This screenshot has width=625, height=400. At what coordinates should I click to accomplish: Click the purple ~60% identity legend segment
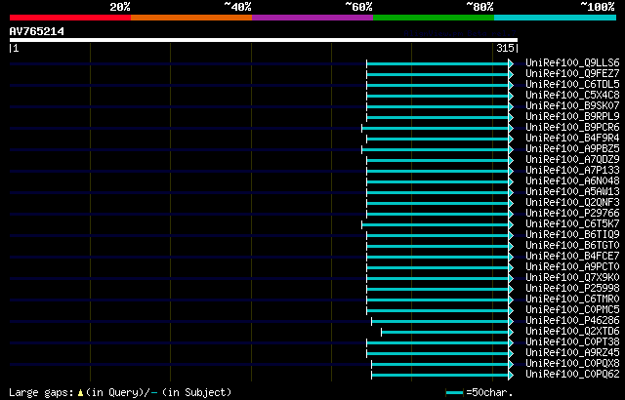point(312,18)
